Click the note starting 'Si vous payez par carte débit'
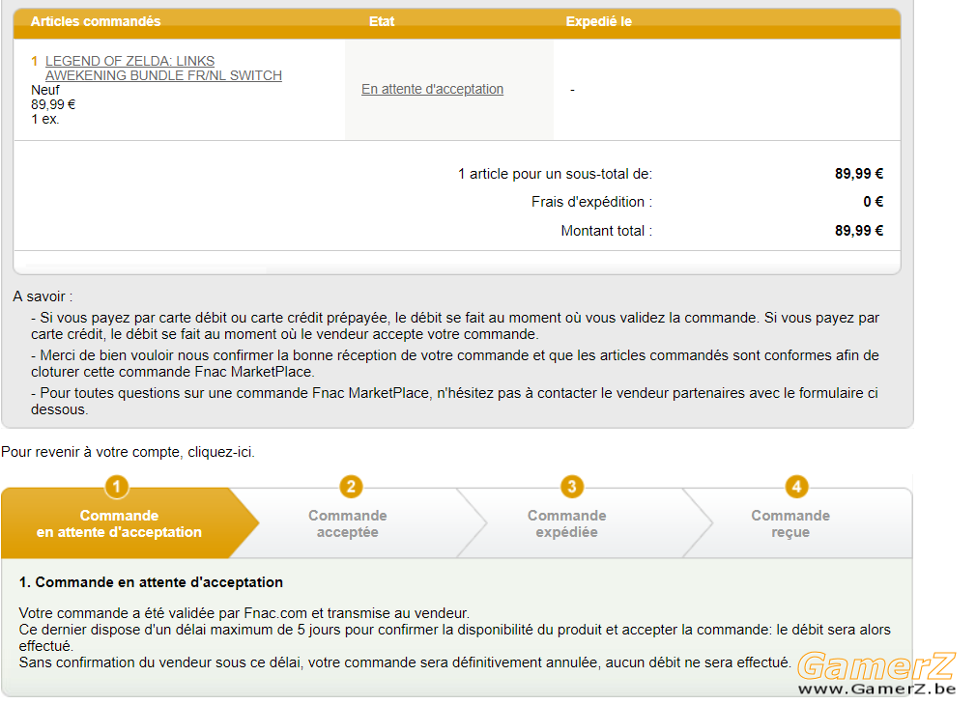Image resolution: width=976 pixels, height=704 pixels. tap(455, 325)
